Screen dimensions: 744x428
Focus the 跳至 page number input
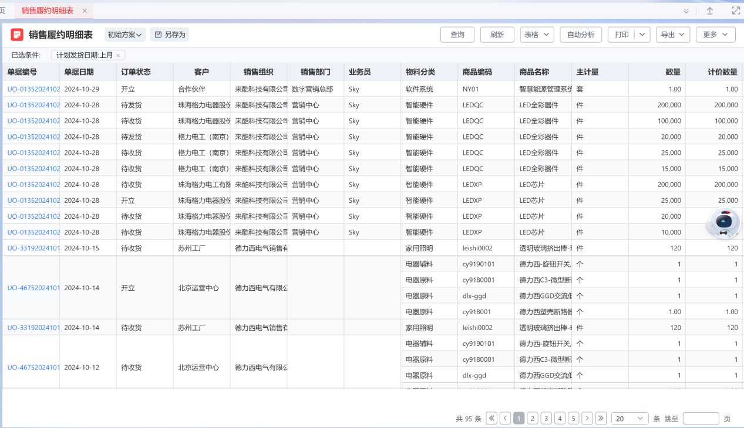point(701,419)
